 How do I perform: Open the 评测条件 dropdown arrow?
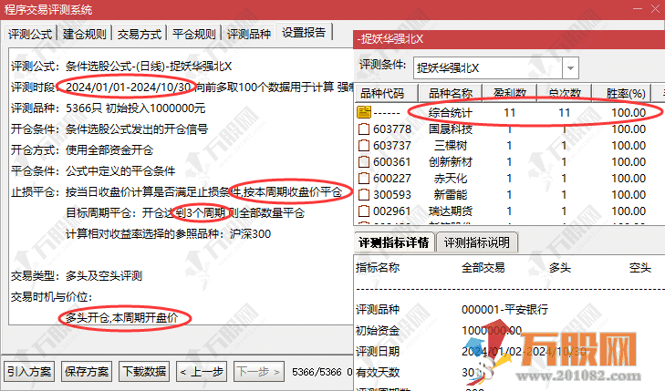click(569, 68)
